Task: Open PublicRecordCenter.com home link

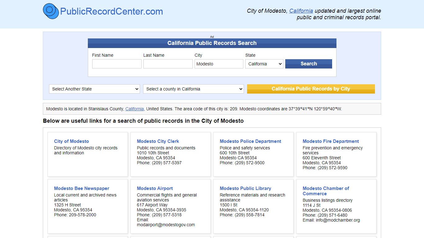Action: pos(111,11)
